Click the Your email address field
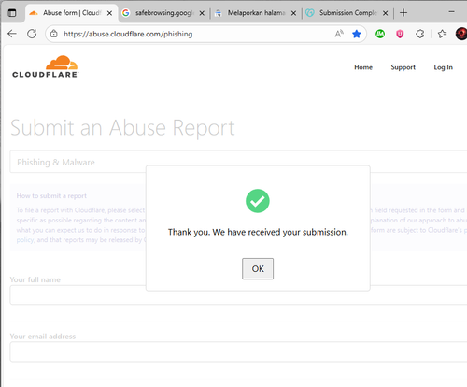This screenshot has height=387, width=467. [238, 351]
